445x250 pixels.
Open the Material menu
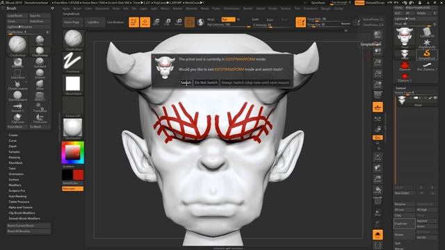tap(192, 8)
